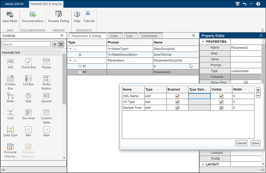This screenshot has width=266, height=173.
Task: Select the Text Area control
Action: point(28,115)
